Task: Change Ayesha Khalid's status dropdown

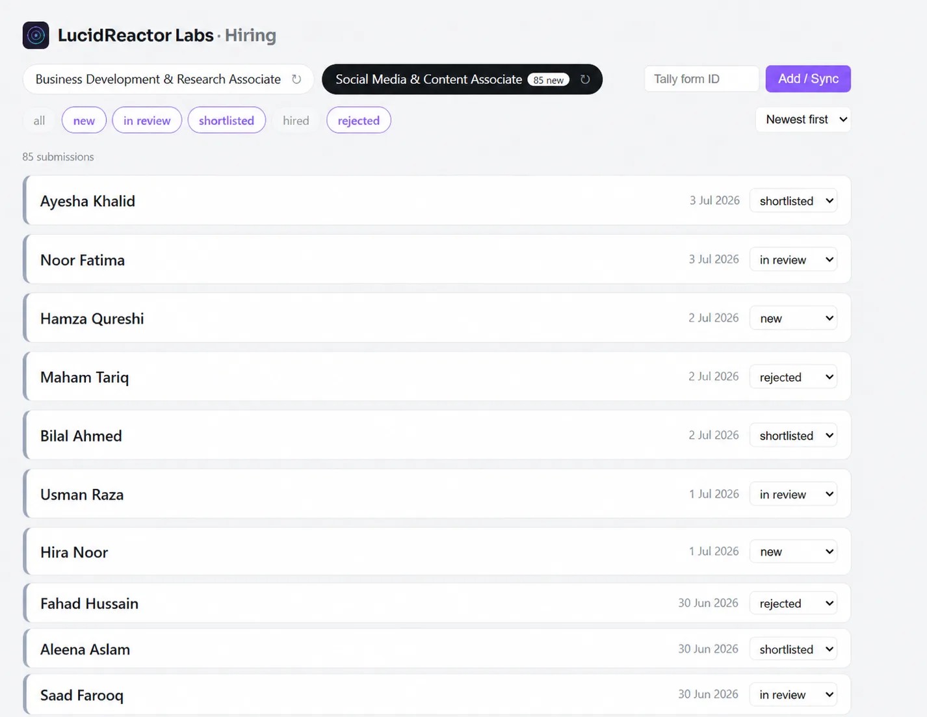Action: [794, 201]
